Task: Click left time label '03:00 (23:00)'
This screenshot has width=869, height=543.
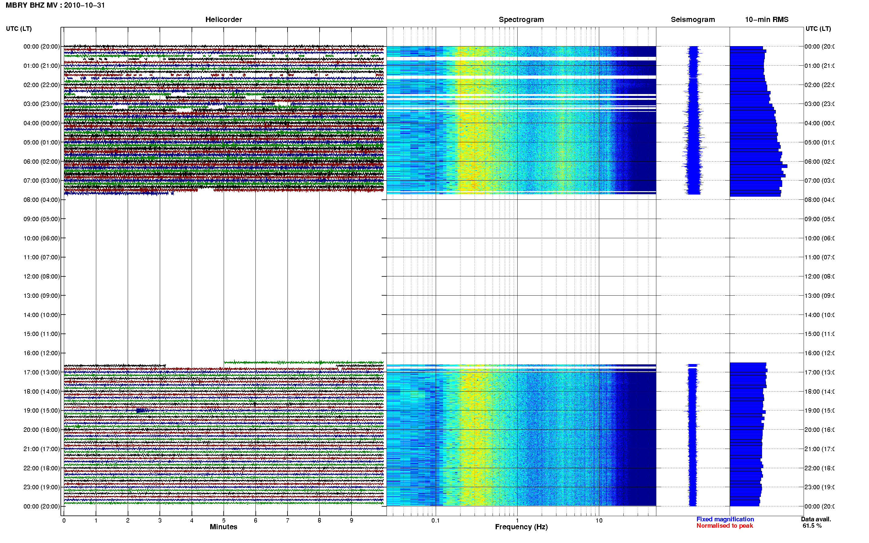Action: (42, 104)
